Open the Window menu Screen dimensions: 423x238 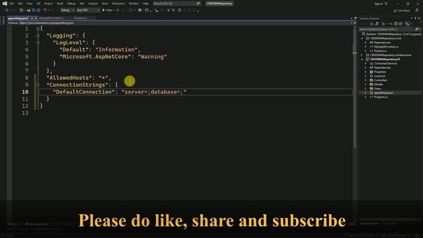click(134, 3)
